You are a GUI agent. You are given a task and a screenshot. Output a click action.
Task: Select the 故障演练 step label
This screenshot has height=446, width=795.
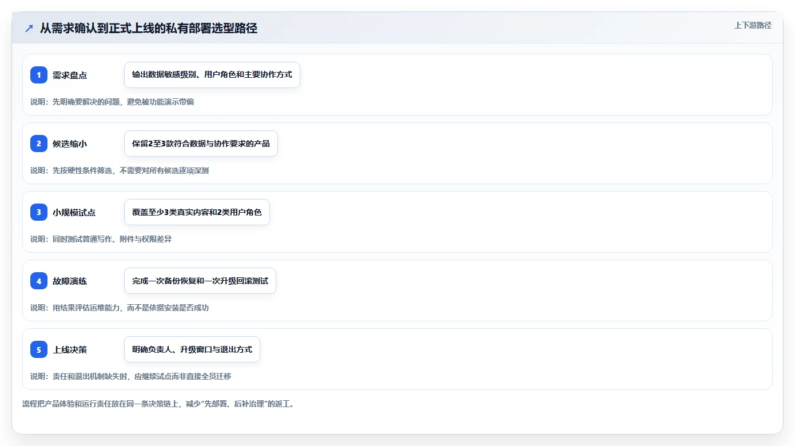click(70, 281)
